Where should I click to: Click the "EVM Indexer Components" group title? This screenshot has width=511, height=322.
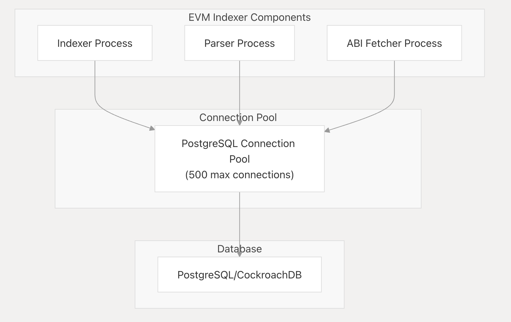(249, 17)
